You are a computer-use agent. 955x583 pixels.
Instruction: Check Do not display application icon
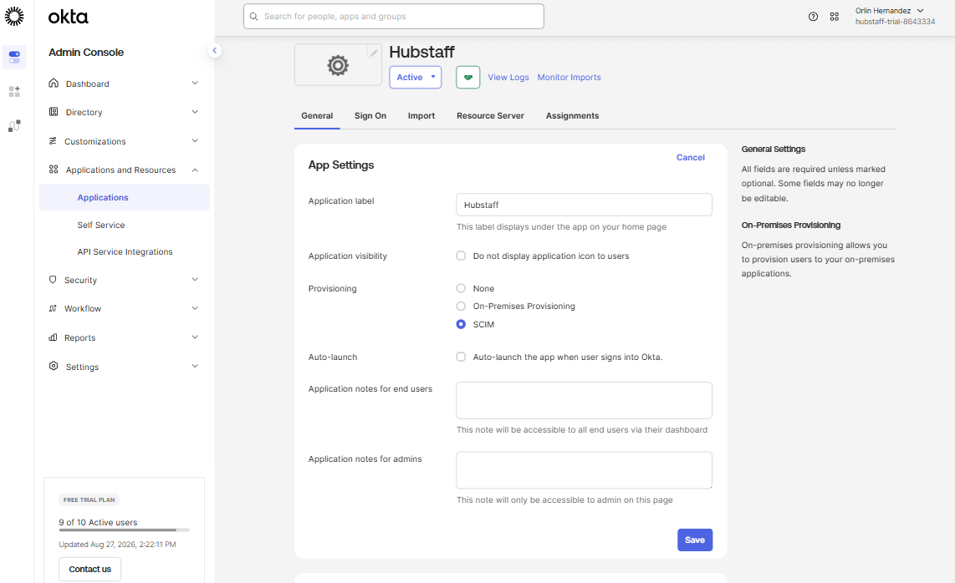tap(461, 256)
